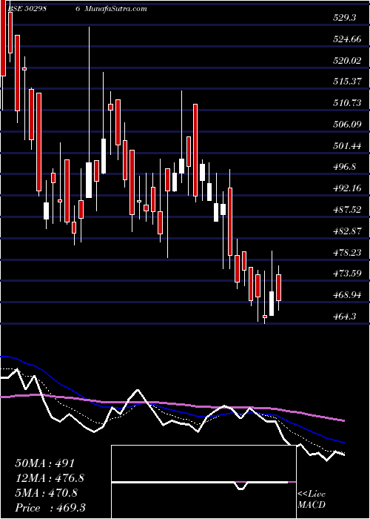Click the 478.23 price axis label
The height and width of the screenshot is (519, 370).
pyautogui.click(x=347, y=253)
